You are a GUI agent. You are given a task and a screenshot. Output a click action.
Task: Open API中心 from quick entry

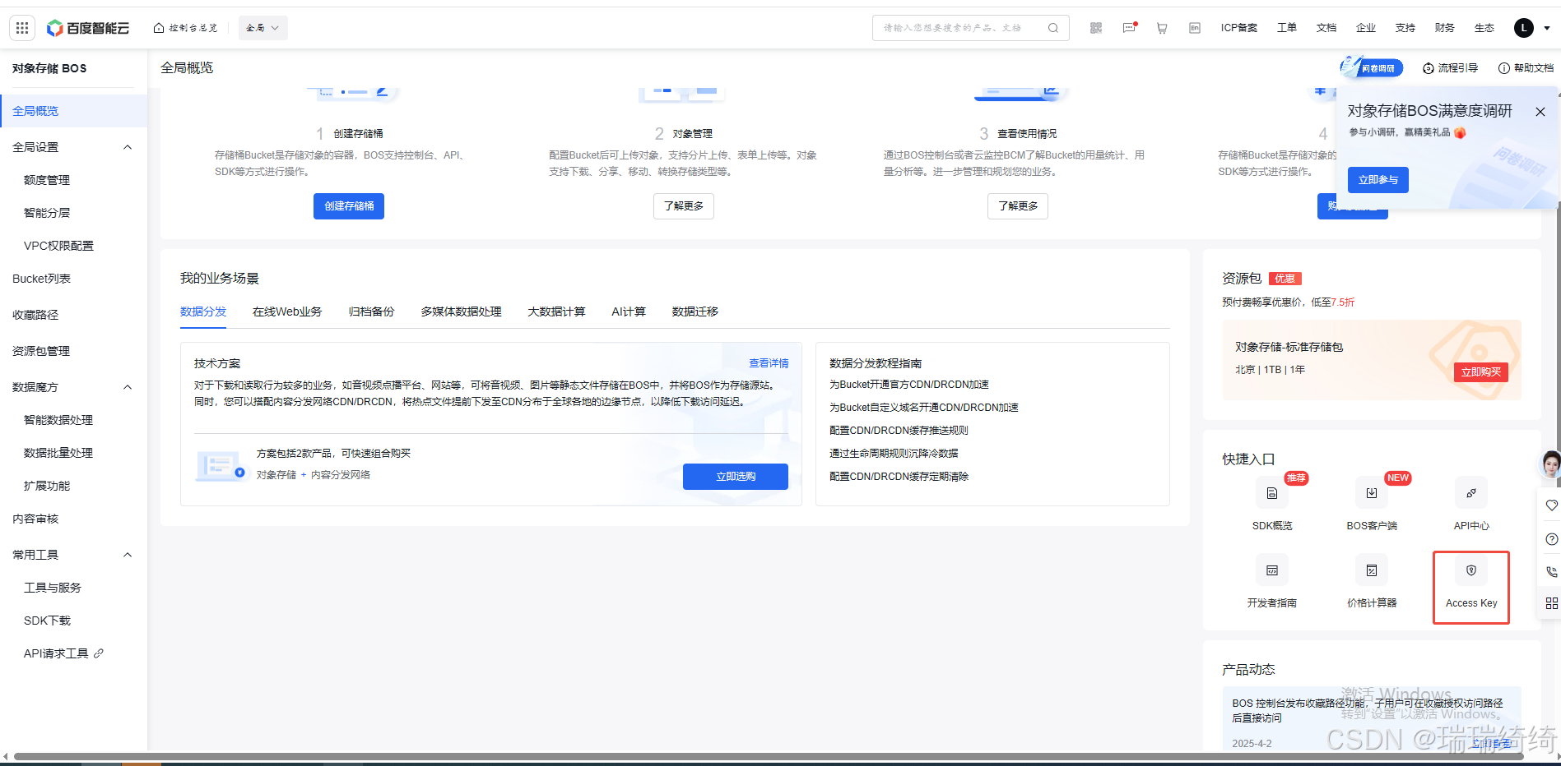1470,493
